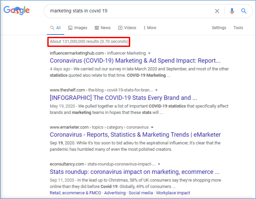Submit search with the magnifying glass icon
The image size is (256, 199).
coord(244,11)
